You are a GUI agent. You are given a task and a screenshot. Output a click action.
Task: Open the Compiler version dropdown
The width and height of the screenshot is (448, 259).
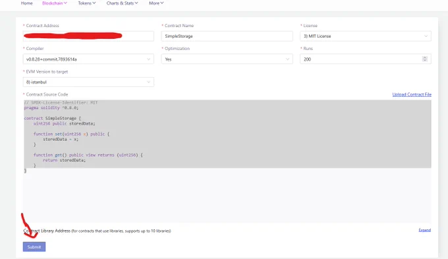(88, 59)
